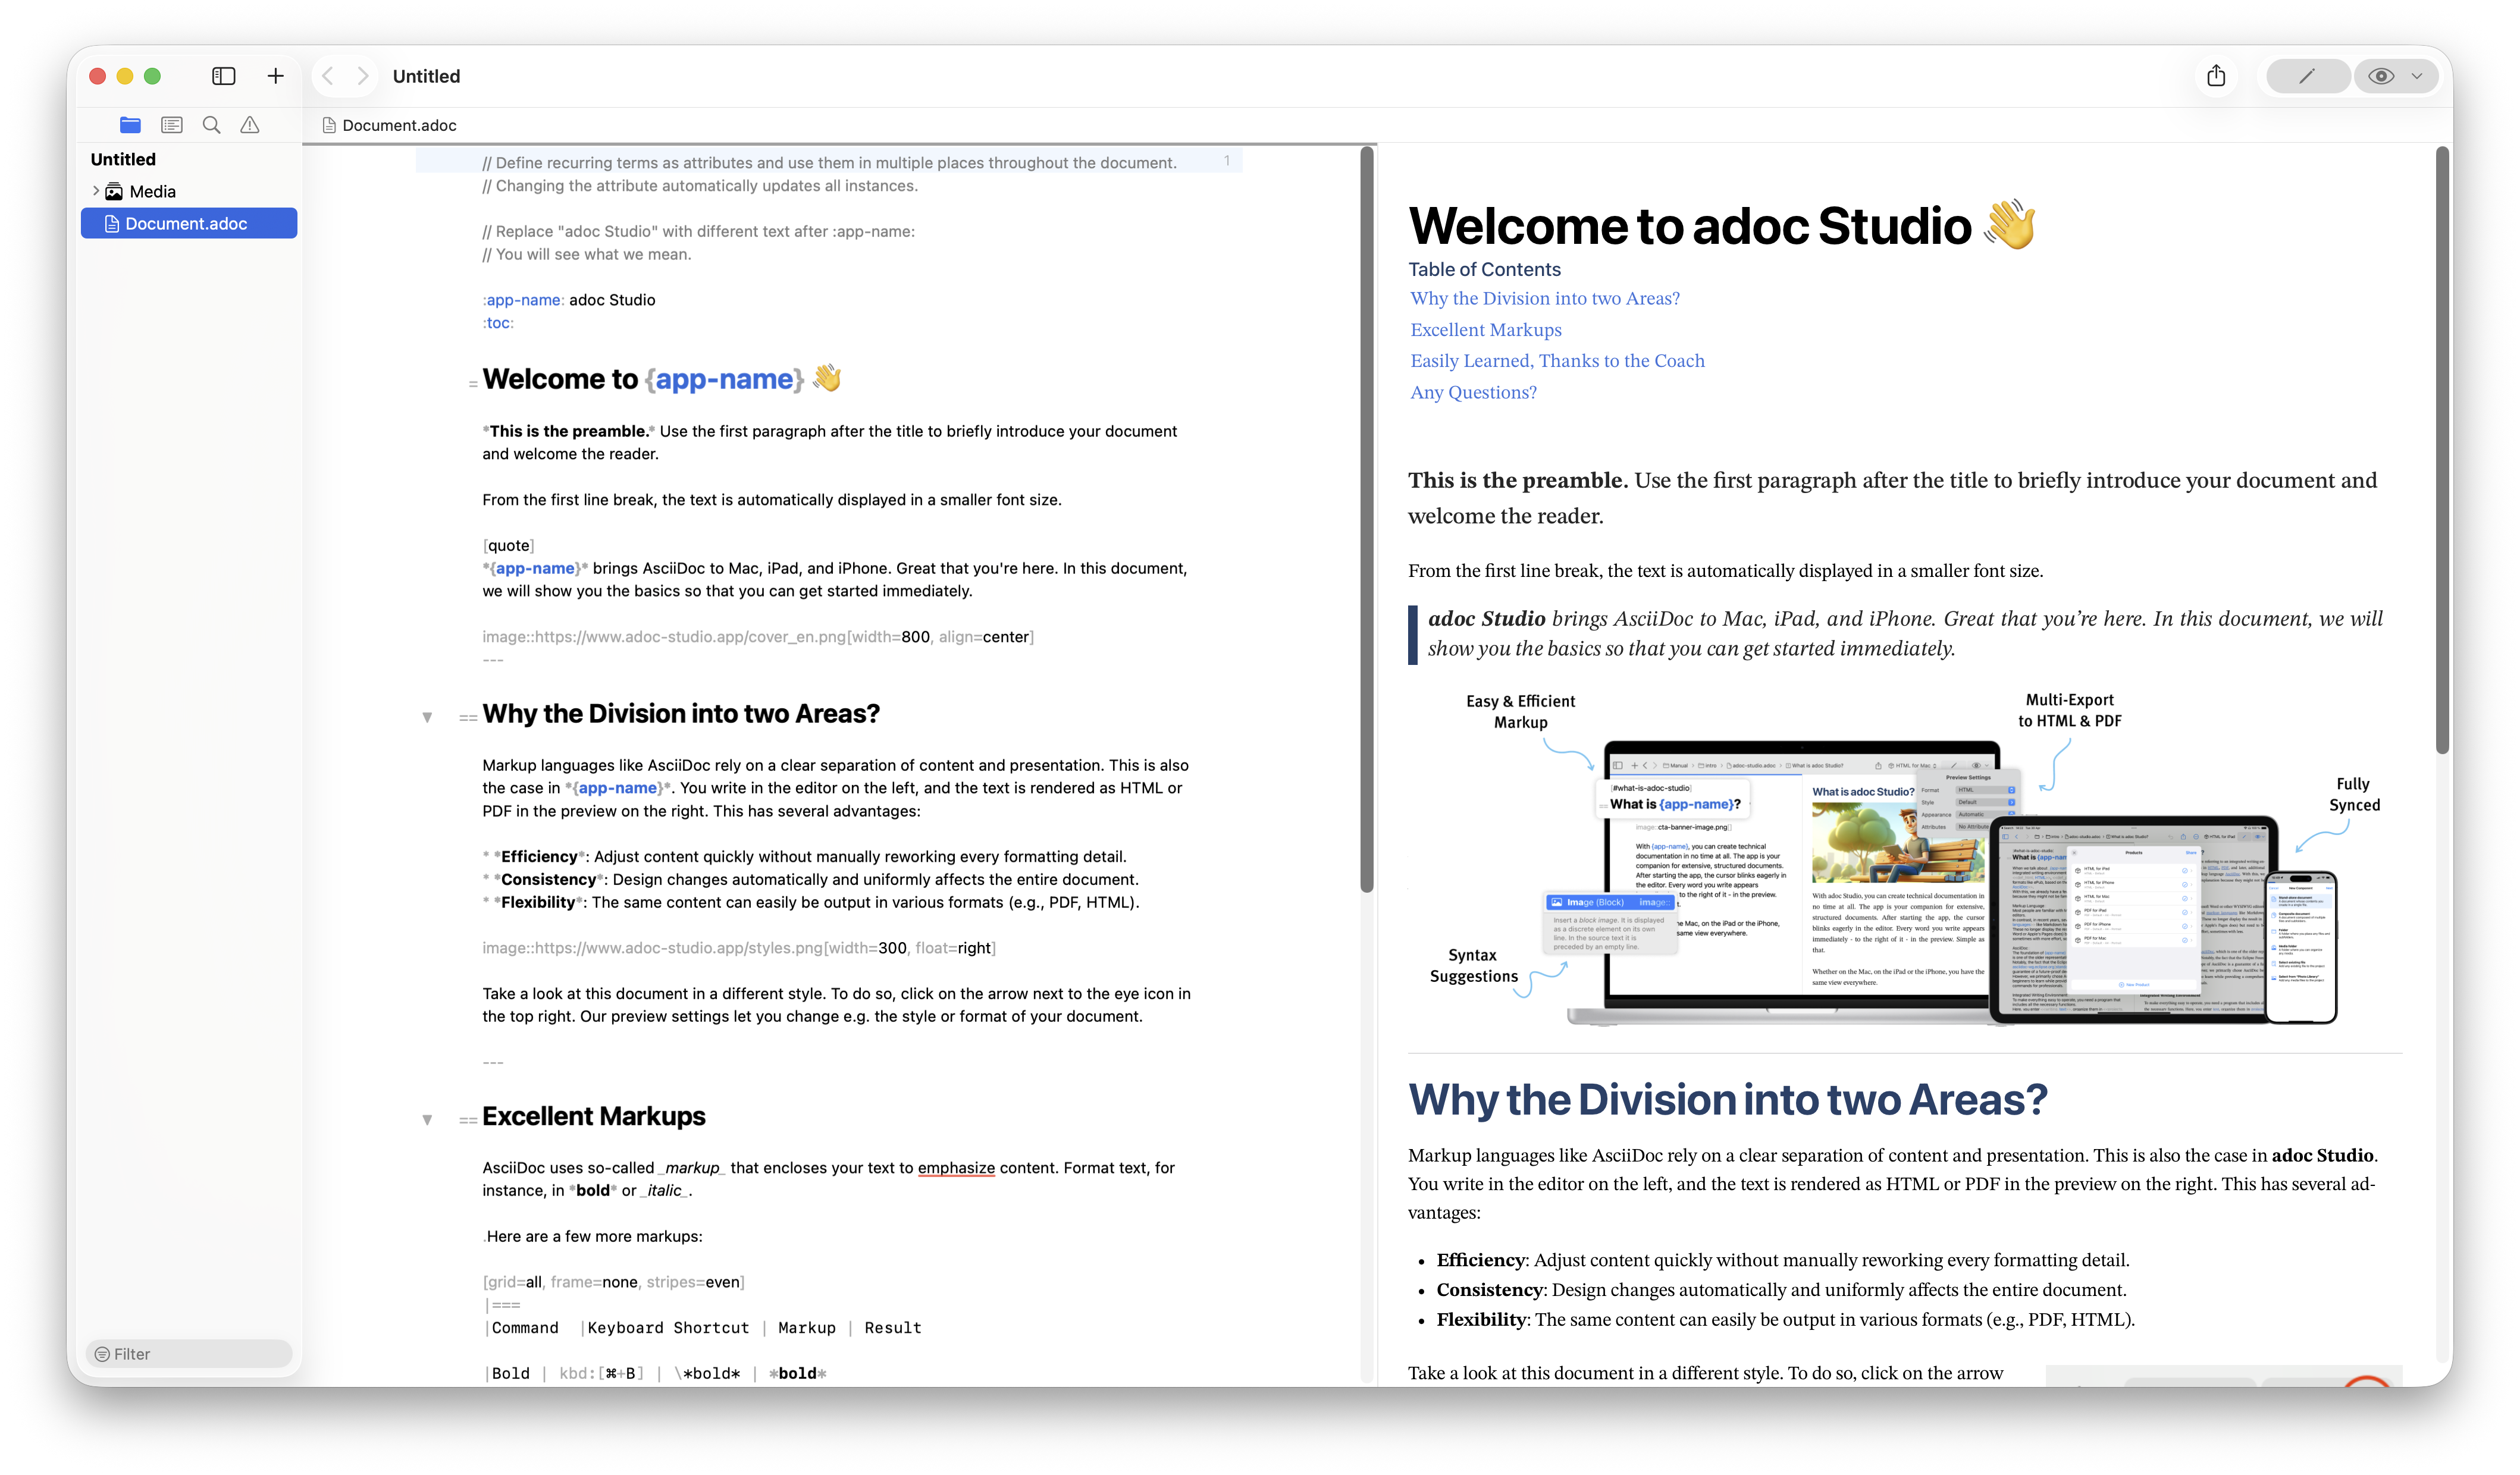
Task: Click the document icon in the breadcrumb
Action: 329,125
